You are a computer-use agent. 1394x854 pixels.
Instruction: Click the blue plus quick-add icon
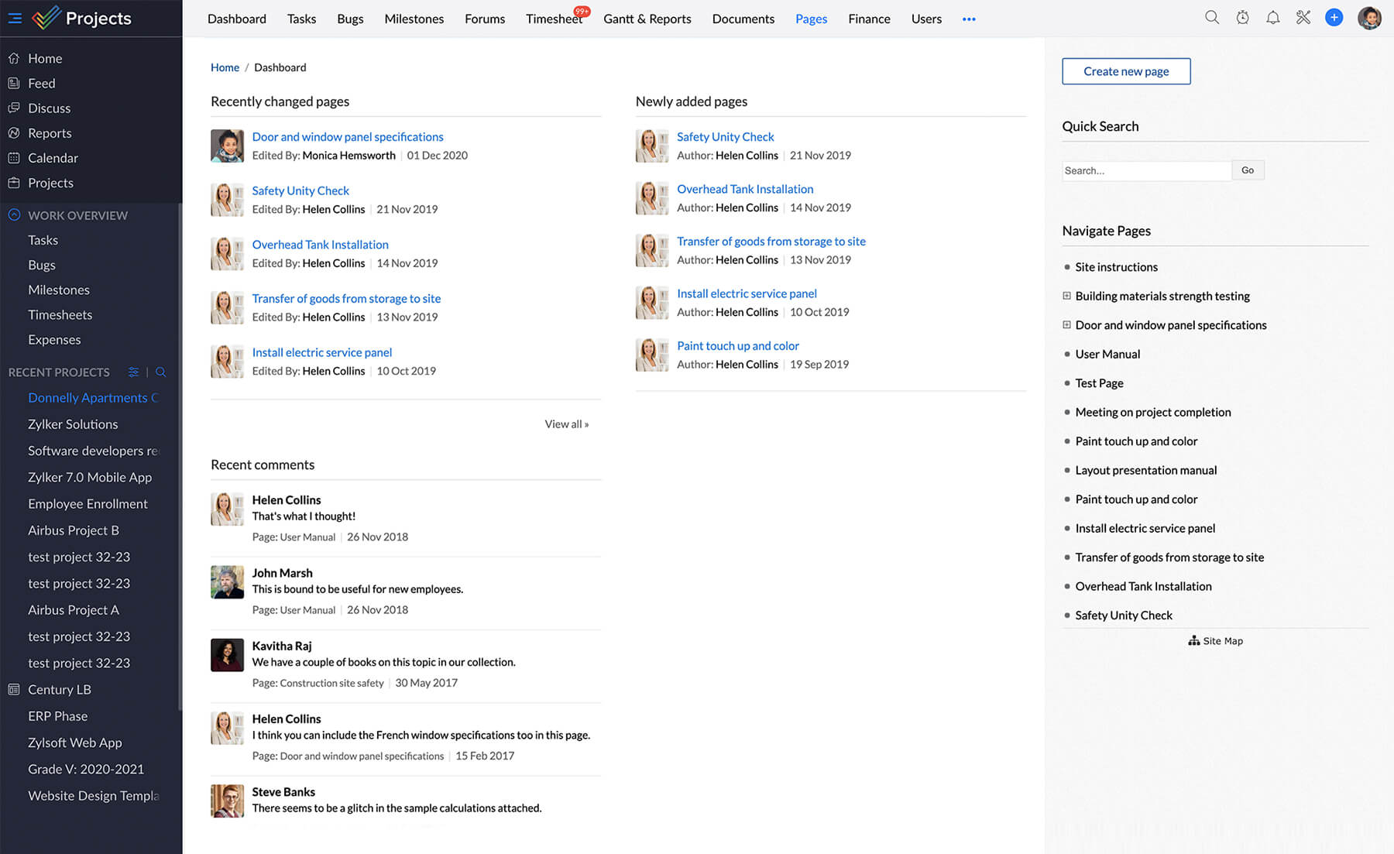click(x=1334, y=18)
